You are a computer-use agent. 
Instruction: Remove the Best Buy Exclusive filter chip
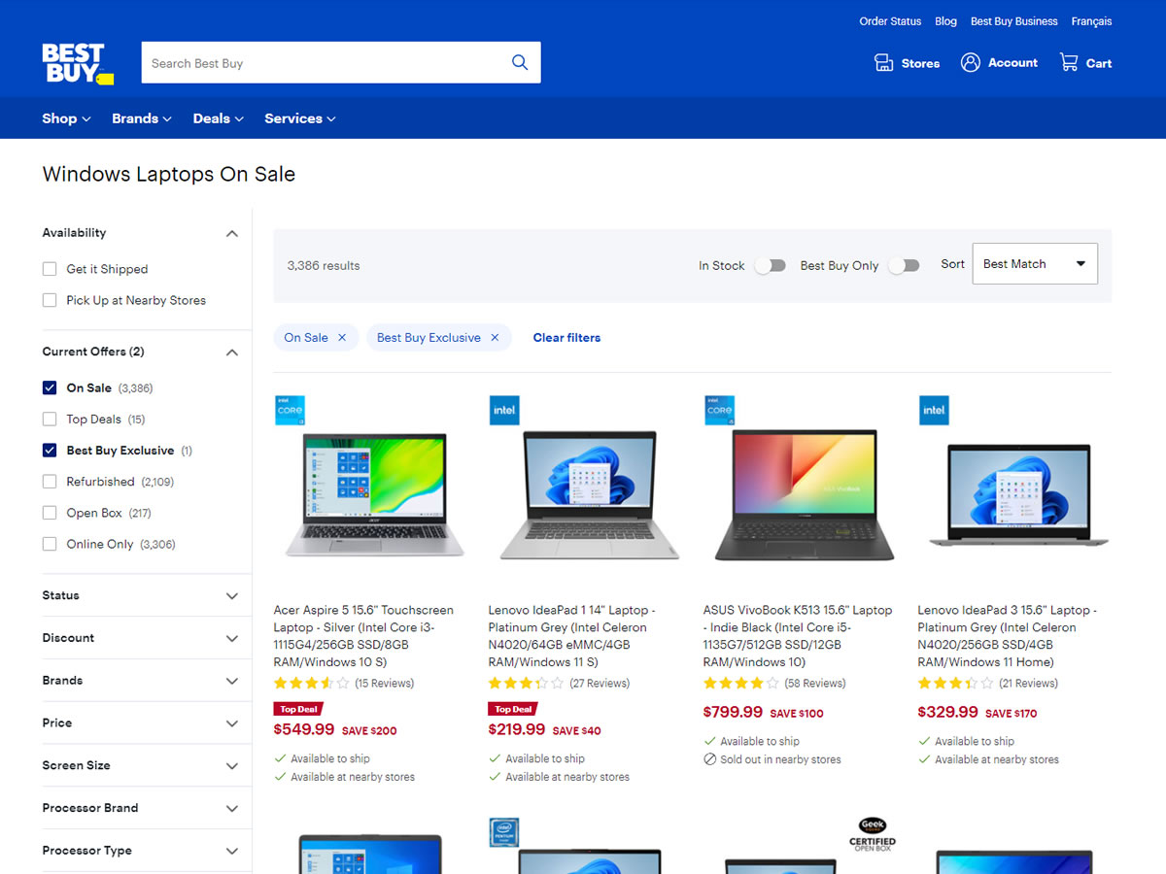click(495, 338)
